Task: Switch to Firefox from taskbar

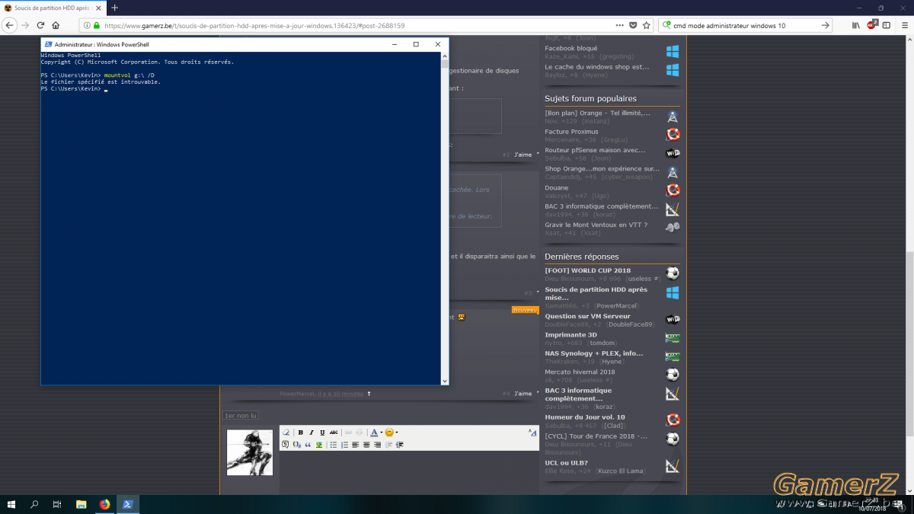Action: (x=104, y=504)
